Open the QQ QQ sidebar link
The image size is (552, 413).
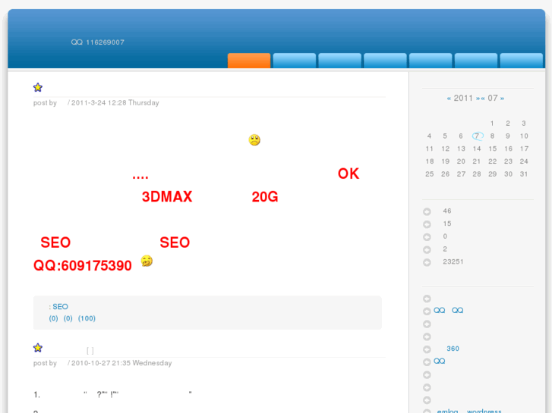[x=448, y=311]
